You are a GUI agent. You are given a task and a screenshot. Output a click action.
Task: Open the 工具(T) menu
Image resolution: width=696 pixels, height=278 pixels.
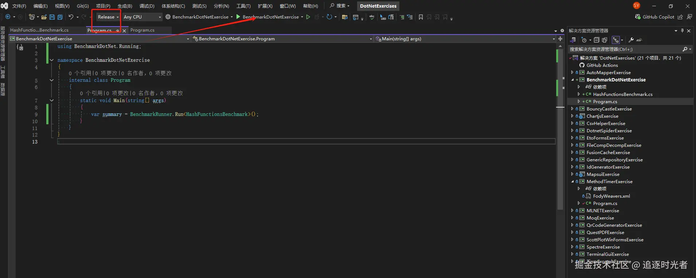click(x=243, y=6)
